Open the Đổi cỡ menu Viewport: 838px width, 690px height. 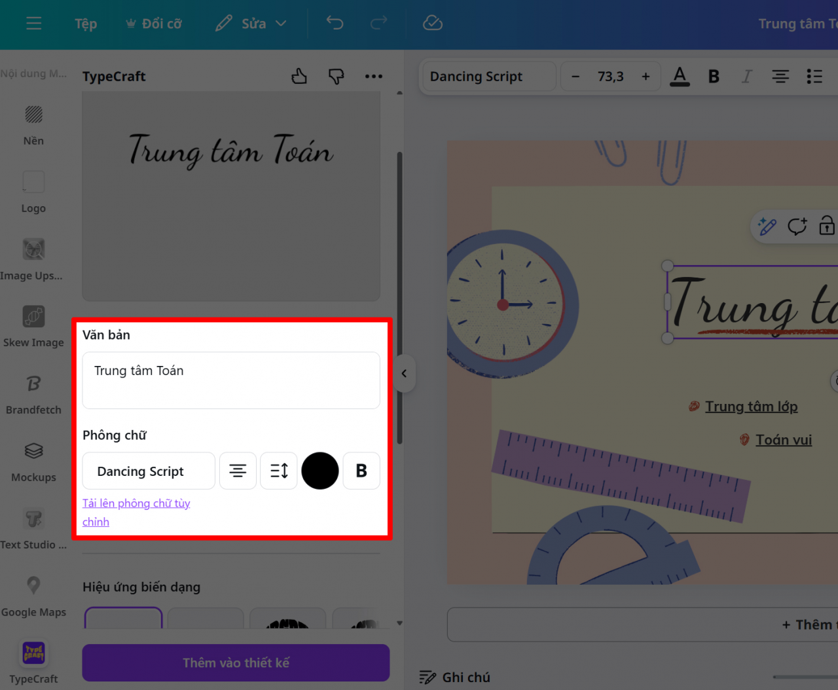click(x=154, y=23)
